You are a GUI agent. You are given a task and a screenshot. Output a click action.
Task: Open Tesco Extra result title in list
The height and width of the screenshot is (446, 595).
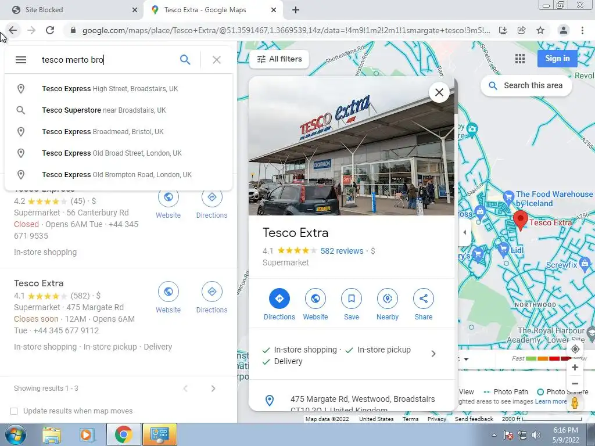(x=39, y=283)
